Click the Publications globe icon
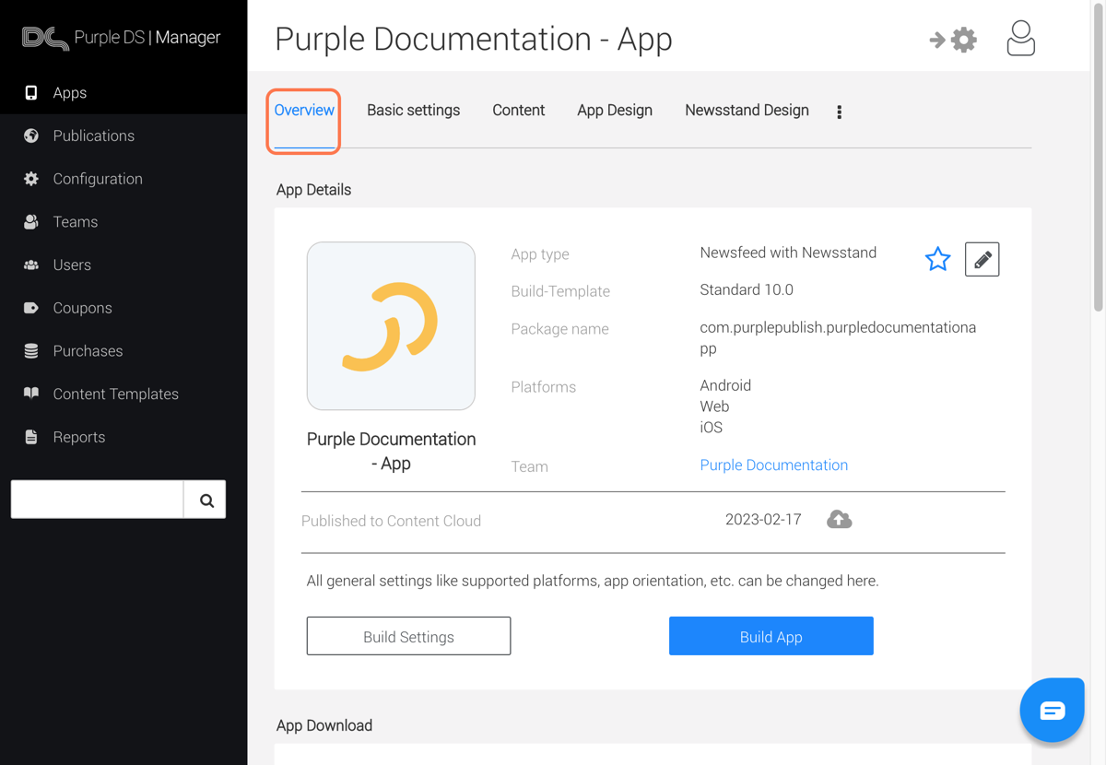 point(31,135)
